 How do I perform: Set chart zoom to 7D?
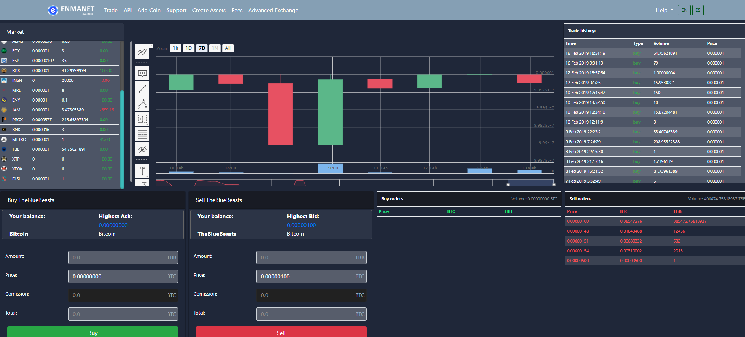pos(202,48)
